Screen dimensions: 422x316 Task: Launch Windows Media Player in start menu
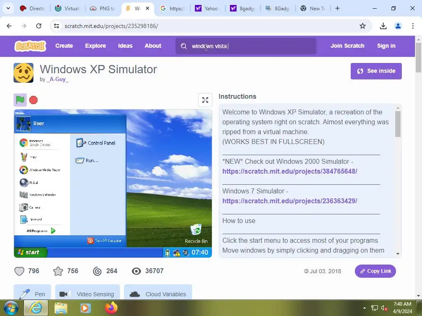click(40, 170)
